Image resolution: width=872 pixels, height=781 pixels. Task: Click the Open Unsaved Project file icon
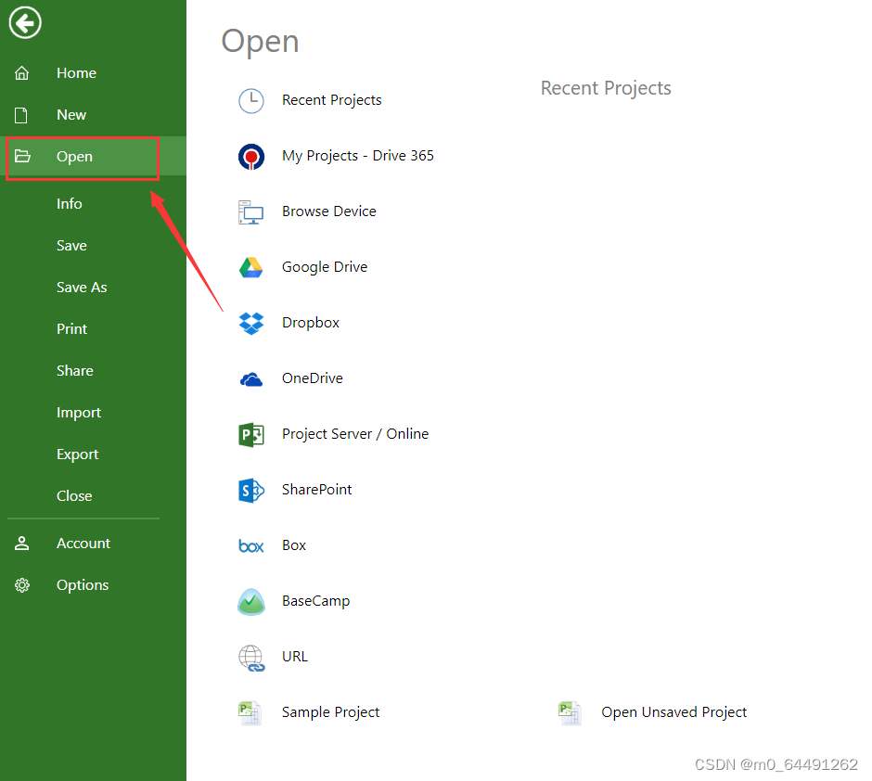(570, 712)
